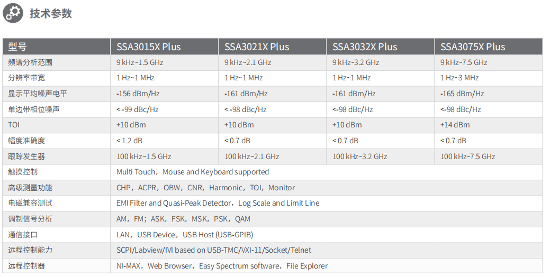550x277 pixels.
Task: Click the +14 dBm TOI value
Action: [455, 125]
